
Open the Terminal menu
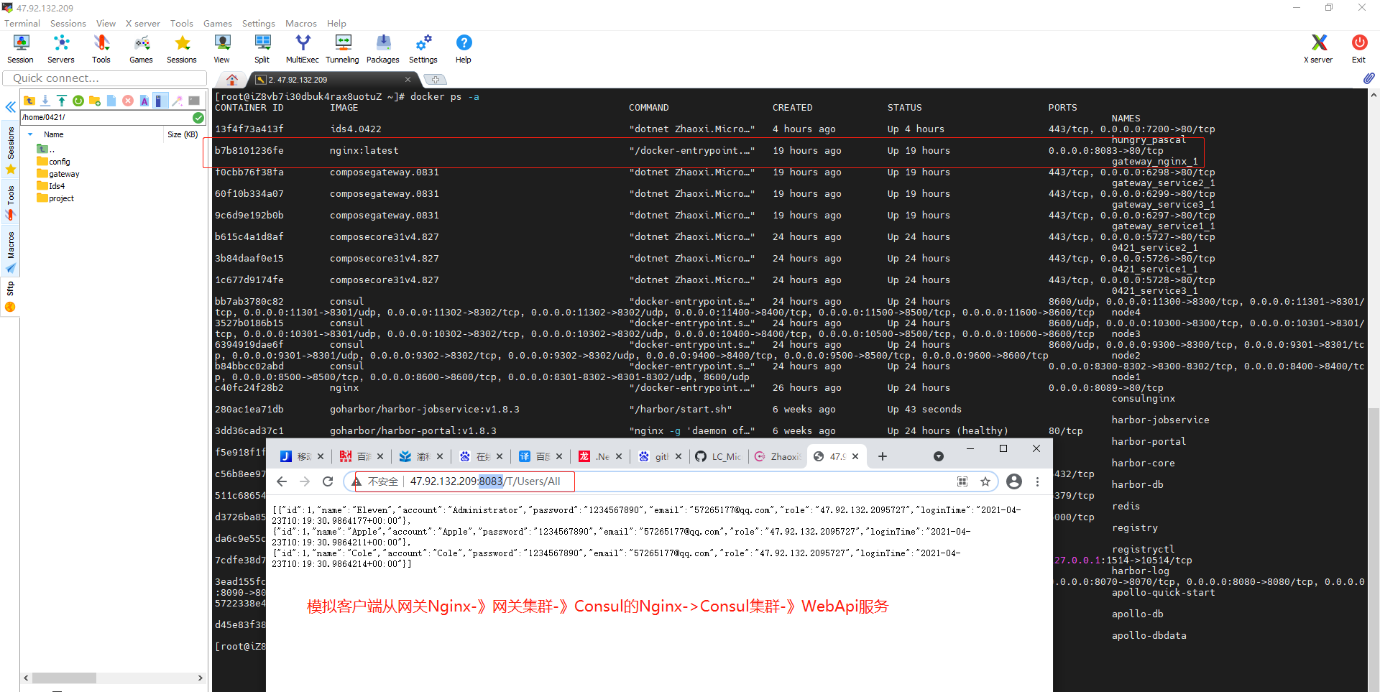pyautogui.click(x=22, y=23)
